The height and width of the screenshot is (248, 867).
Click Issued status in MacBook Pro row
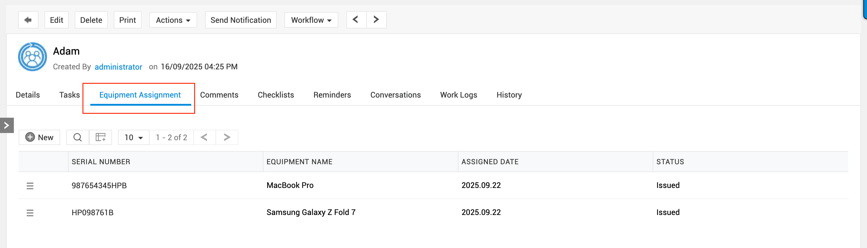pos(668,185)
